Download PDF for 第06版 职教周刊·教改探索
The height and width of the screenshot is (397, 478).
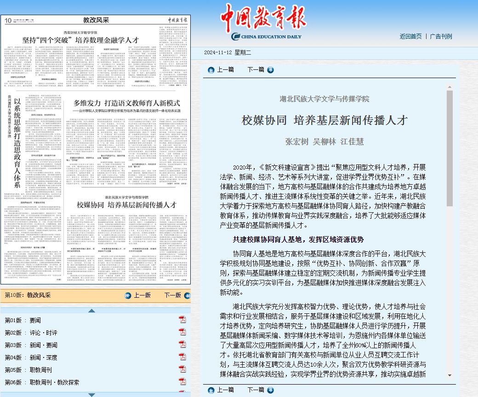pyautogui.click(x=182, y=381)
